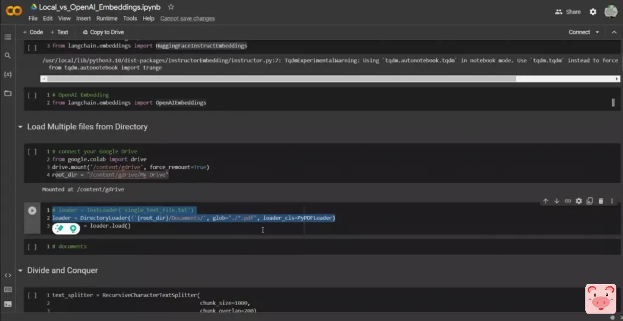
Task: Run the '# documents' cell
Action: (x=32, y=247)
